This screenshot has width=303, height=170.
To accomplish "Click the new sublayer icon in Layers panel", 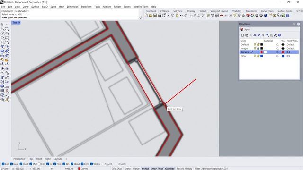I will [x=247, y=35].
